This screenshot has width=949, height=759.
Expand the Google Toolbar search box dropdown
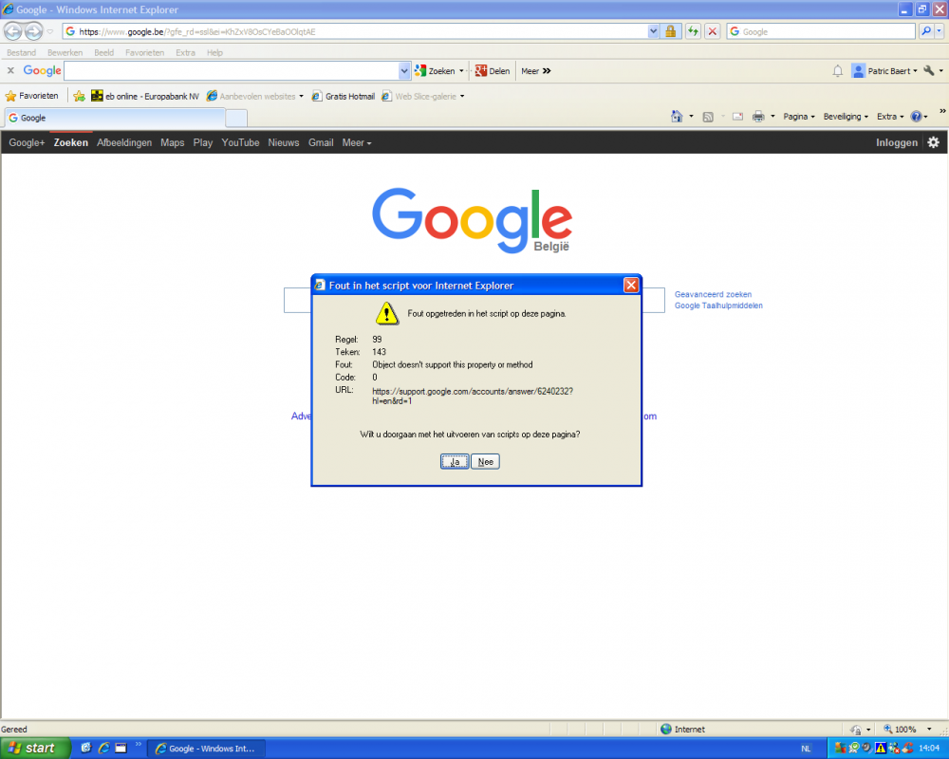[x=404, y=71]
